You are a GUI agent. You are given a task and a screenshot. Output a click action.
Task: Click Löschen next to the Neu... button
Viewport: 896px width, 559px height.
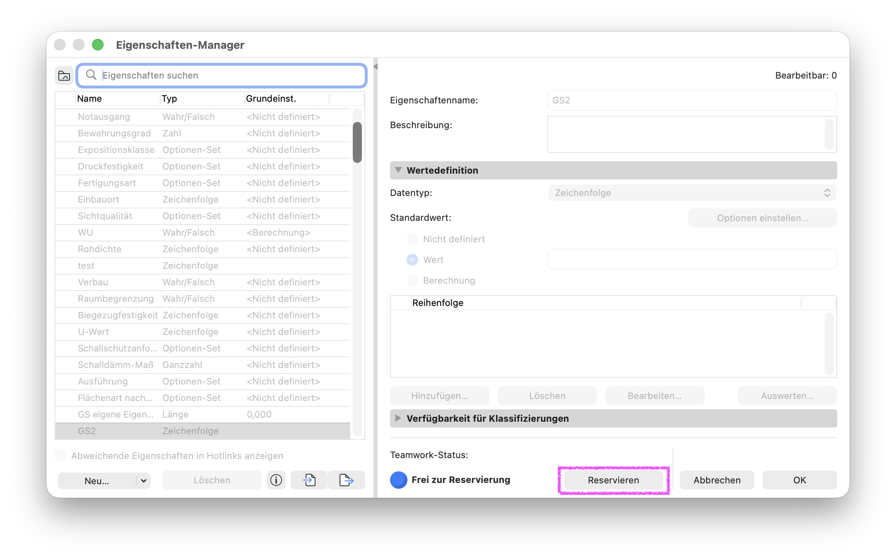click(212, 480)
